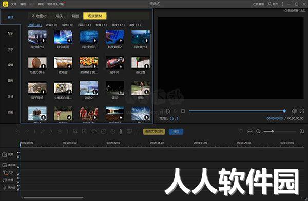Download the 巧克力饼干 clip
The height and width of the screenshot is (201, 308).
(43, 66)
